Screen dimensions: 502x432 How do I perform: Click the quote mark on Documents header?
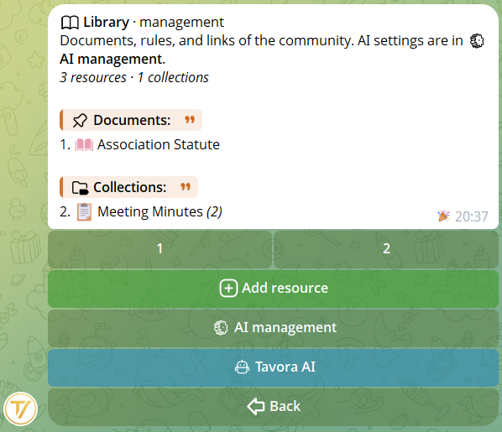[190, 120]
